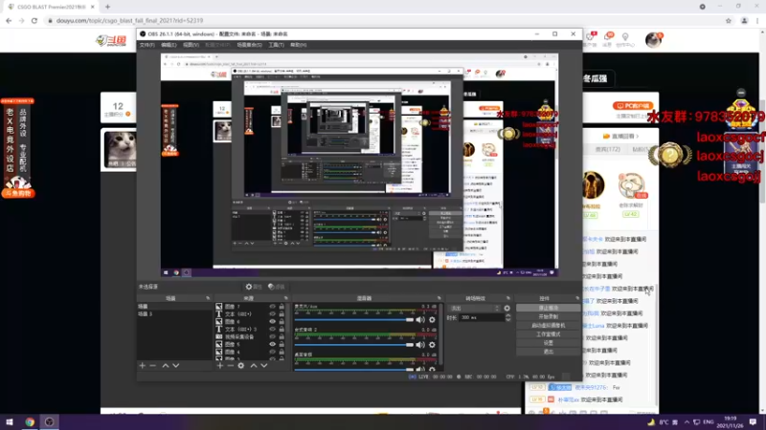Toggle visibility of 视频采集设备 source
The width and height of the screenshot is (766, 430).
pyautogui.click(x=272, y=336)
